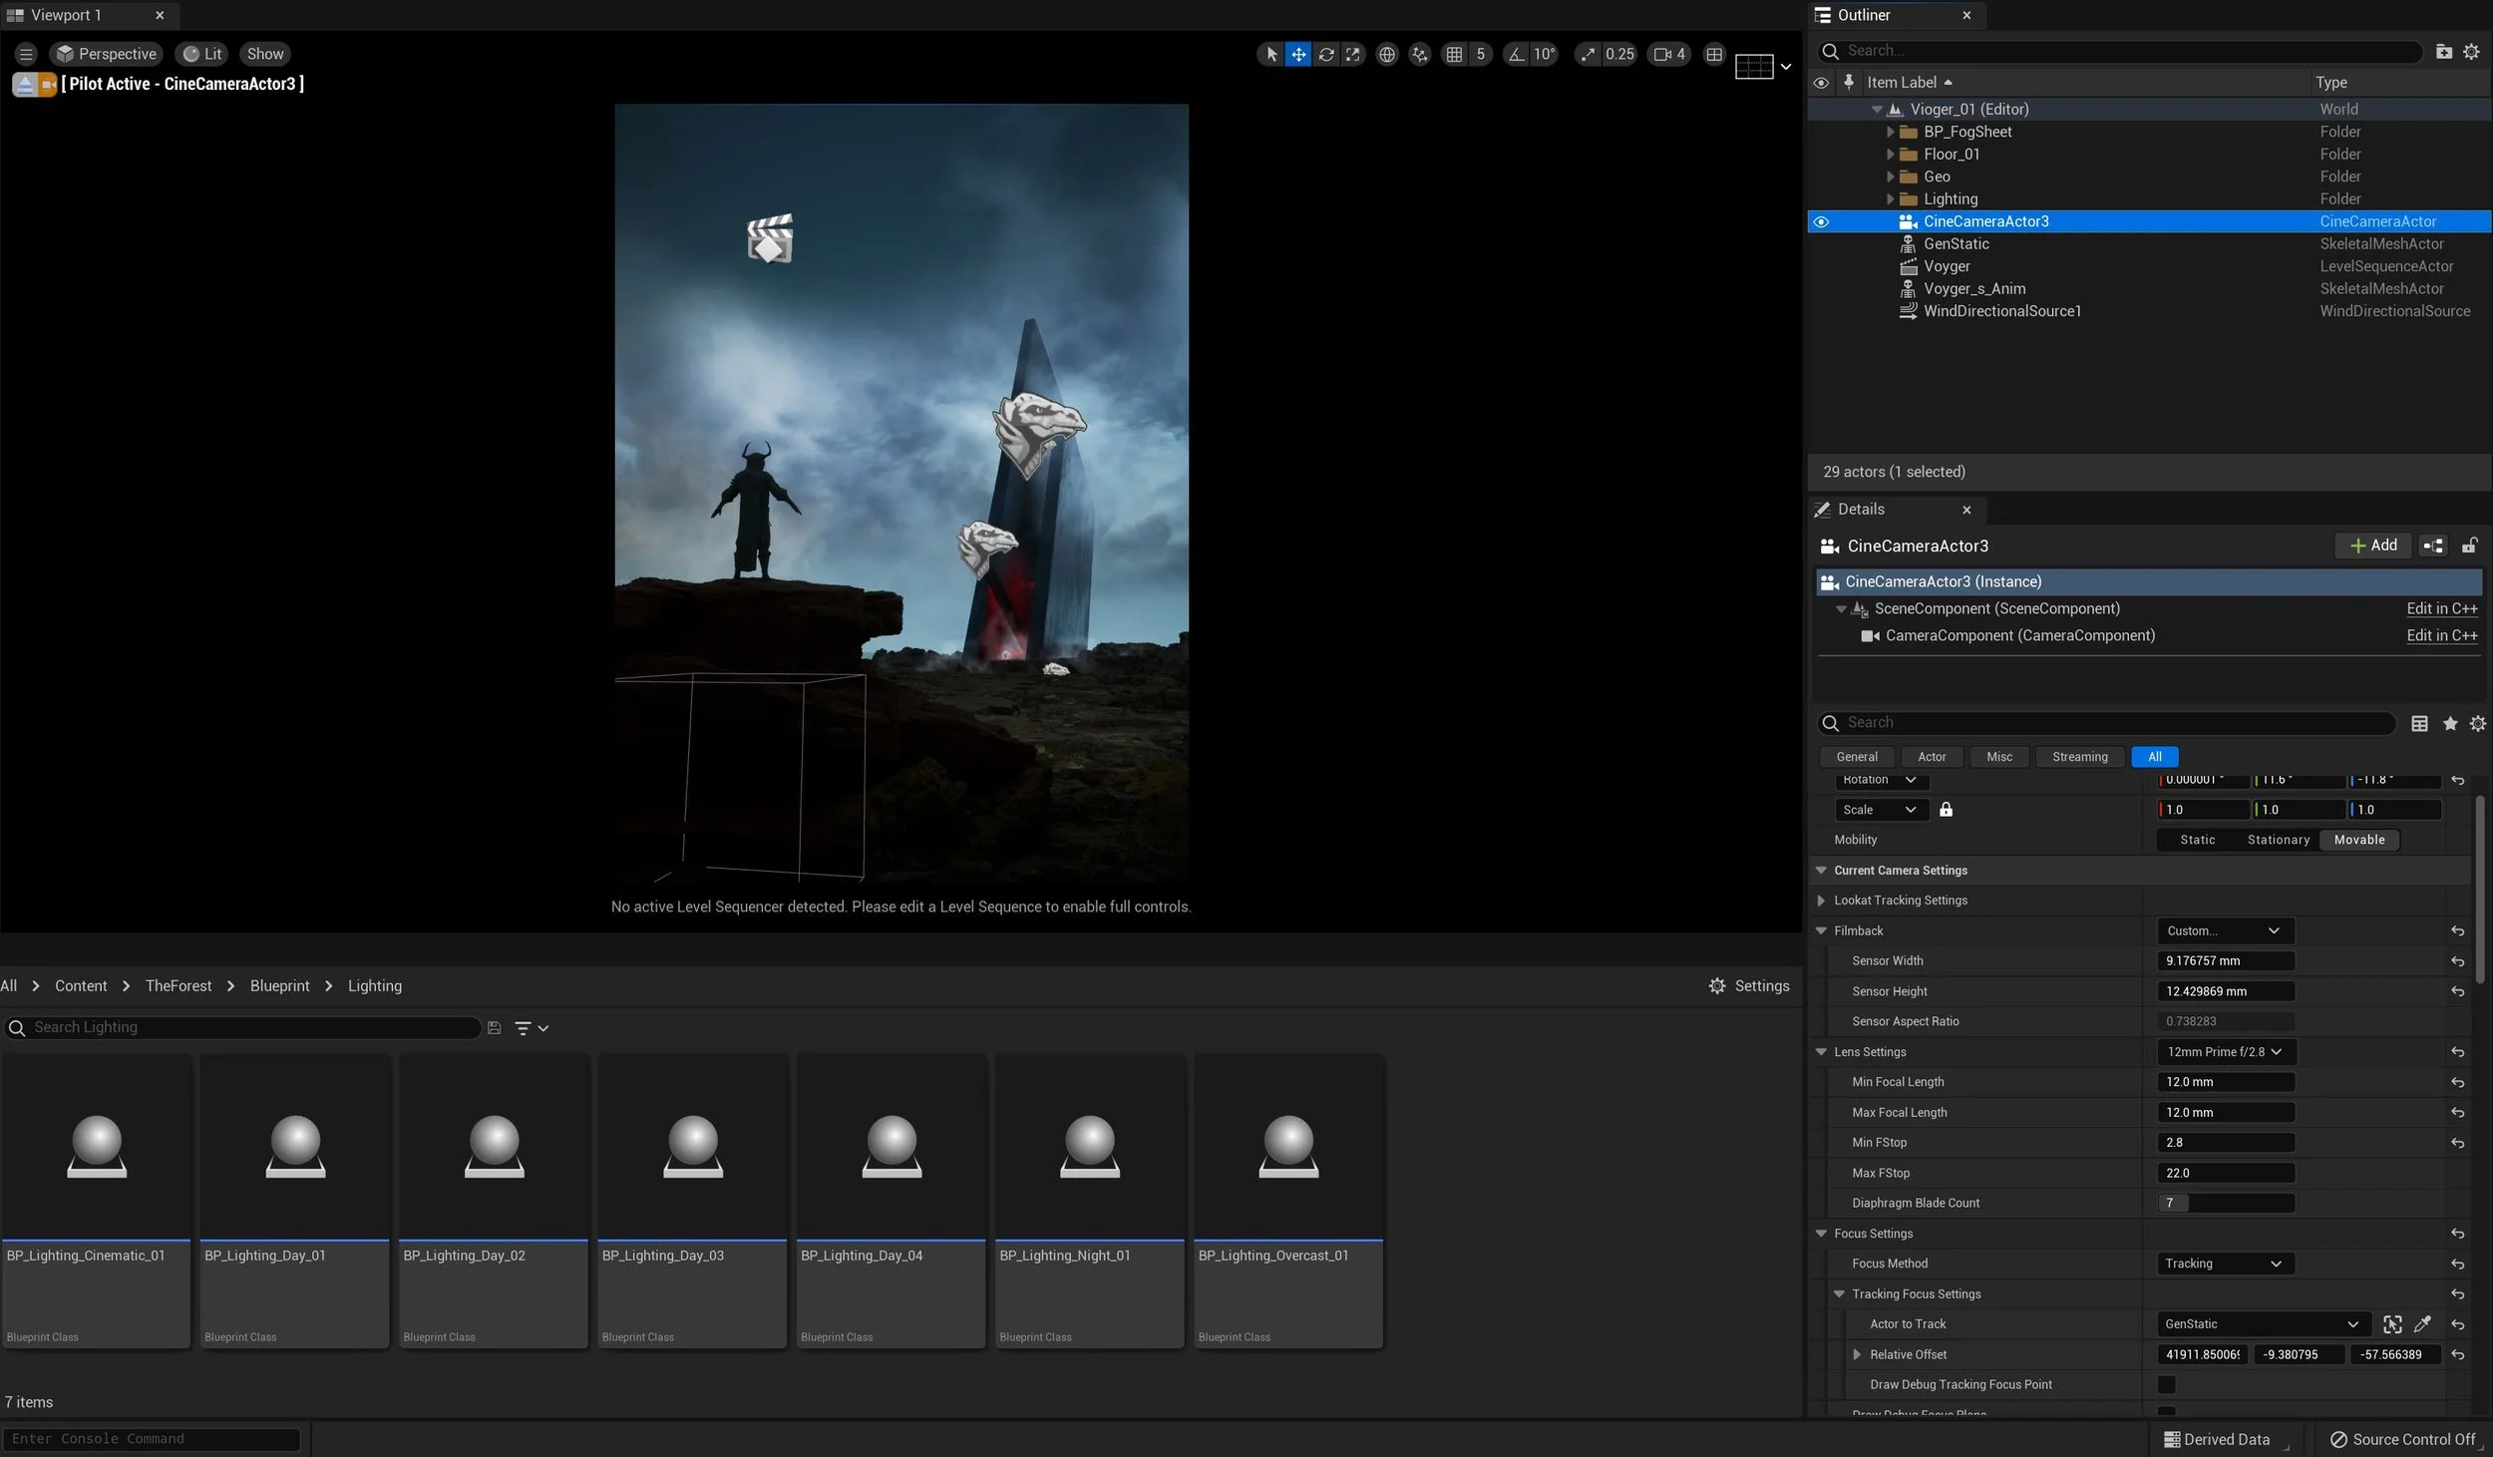Click the Add component button
This screenshot has width=2493, height=1457.
[x=2372, y=546]
